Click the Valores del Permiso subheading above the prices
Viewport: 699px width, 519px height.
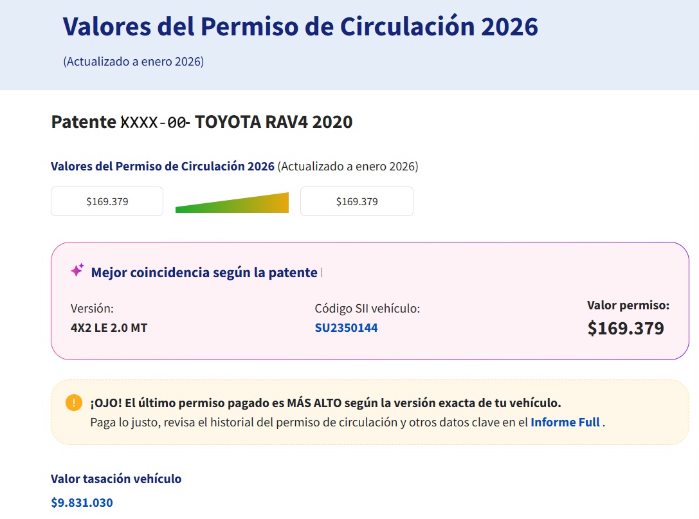(162, 166)
